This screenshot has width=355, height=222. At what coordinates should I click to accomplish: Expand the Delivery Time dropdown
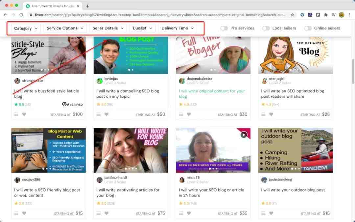click(177, 28)
